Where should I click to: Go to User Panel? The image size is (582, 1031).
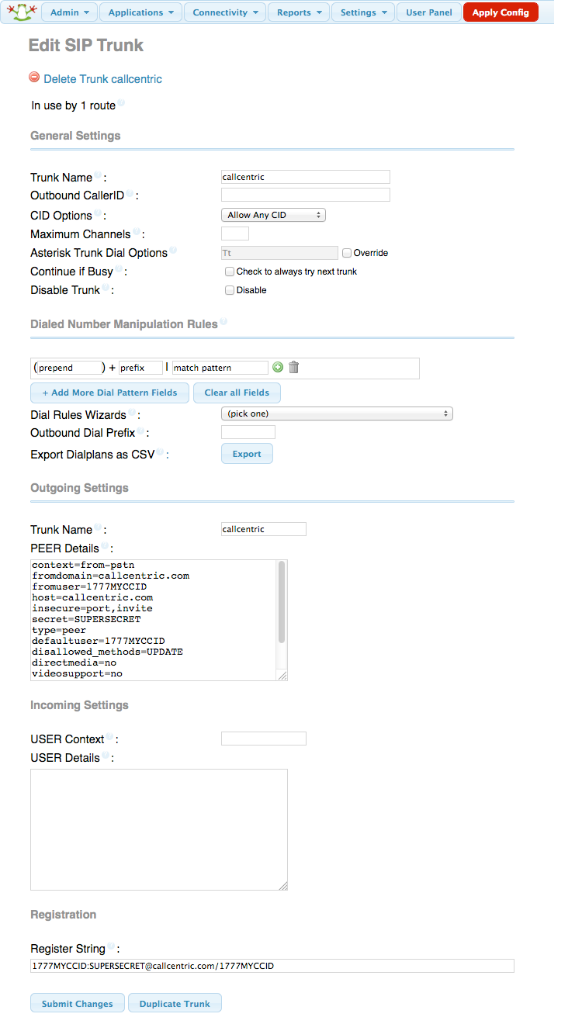[x=429, y=12]
